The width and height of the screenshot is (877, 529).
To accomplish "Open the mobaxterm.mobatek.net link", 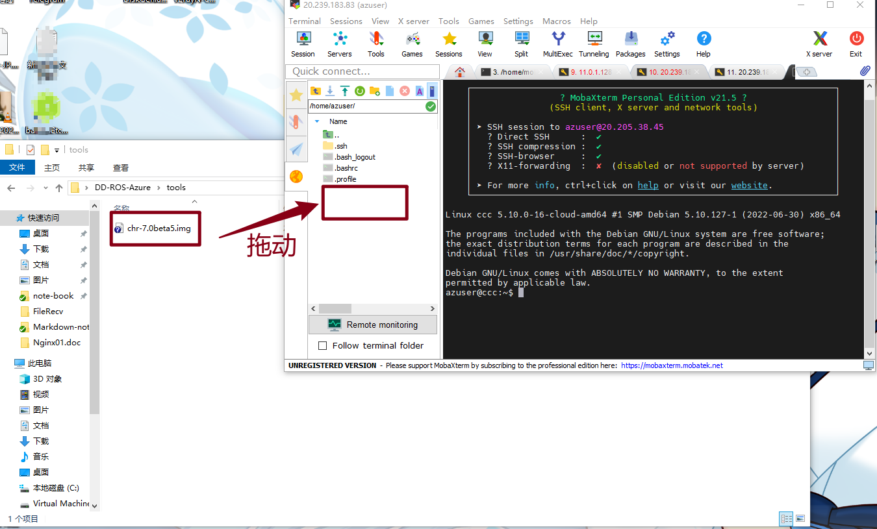I will pyautogui.click(x=672, y=365).
